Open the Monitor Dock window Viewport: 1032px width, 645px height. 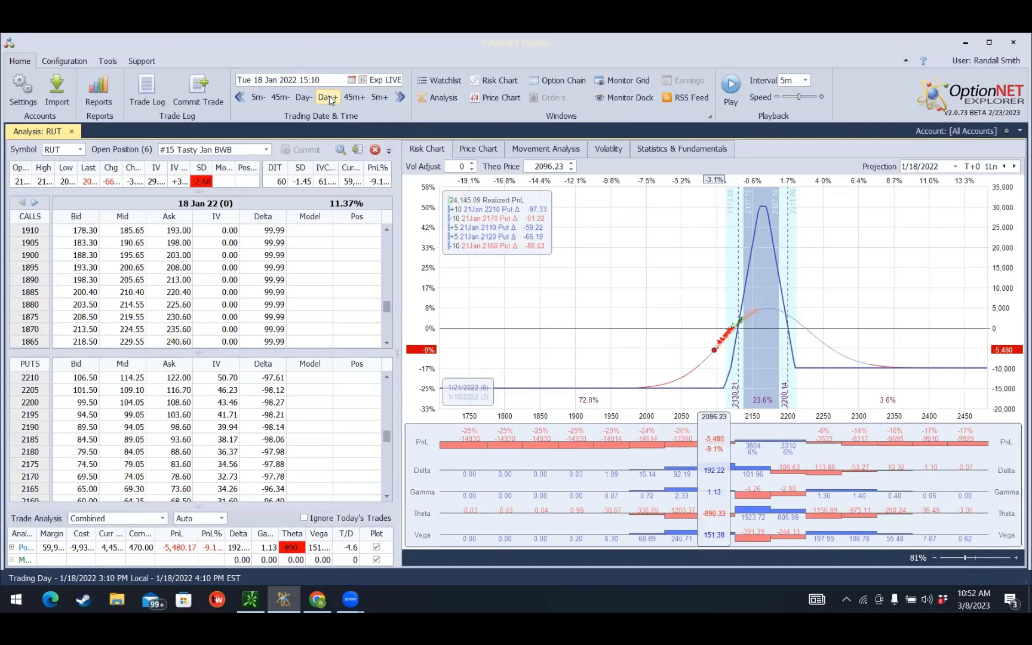click(x=624, y=97)
